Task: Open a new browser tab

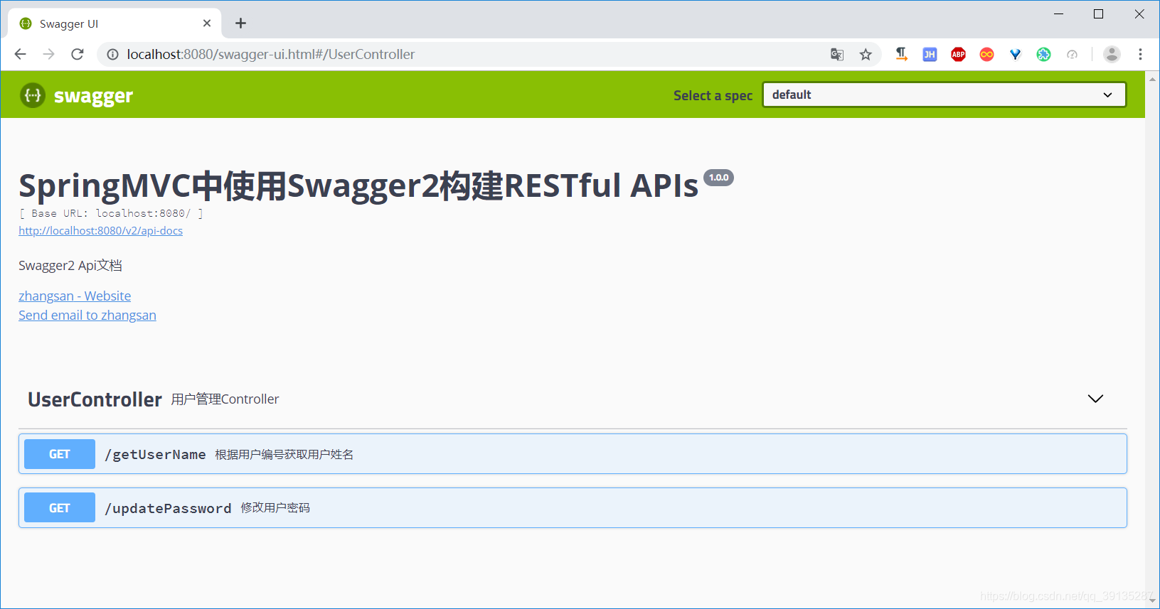Action: point(241,23)
